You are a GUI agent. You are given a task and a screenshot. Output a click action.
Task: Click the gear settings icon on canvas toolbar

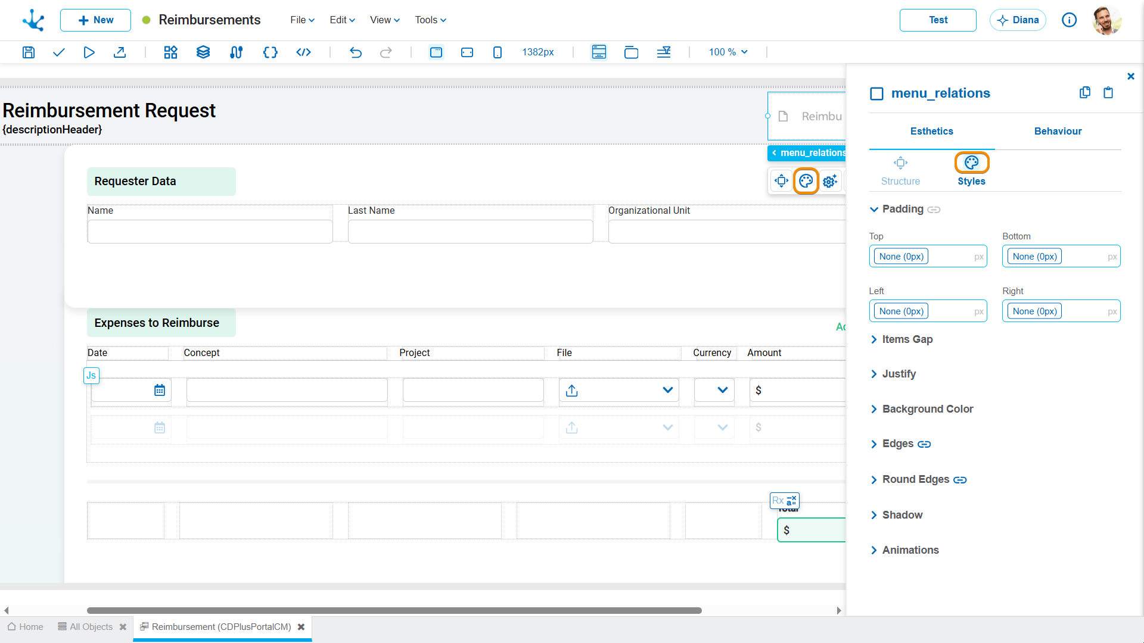(x=830, y=181)
